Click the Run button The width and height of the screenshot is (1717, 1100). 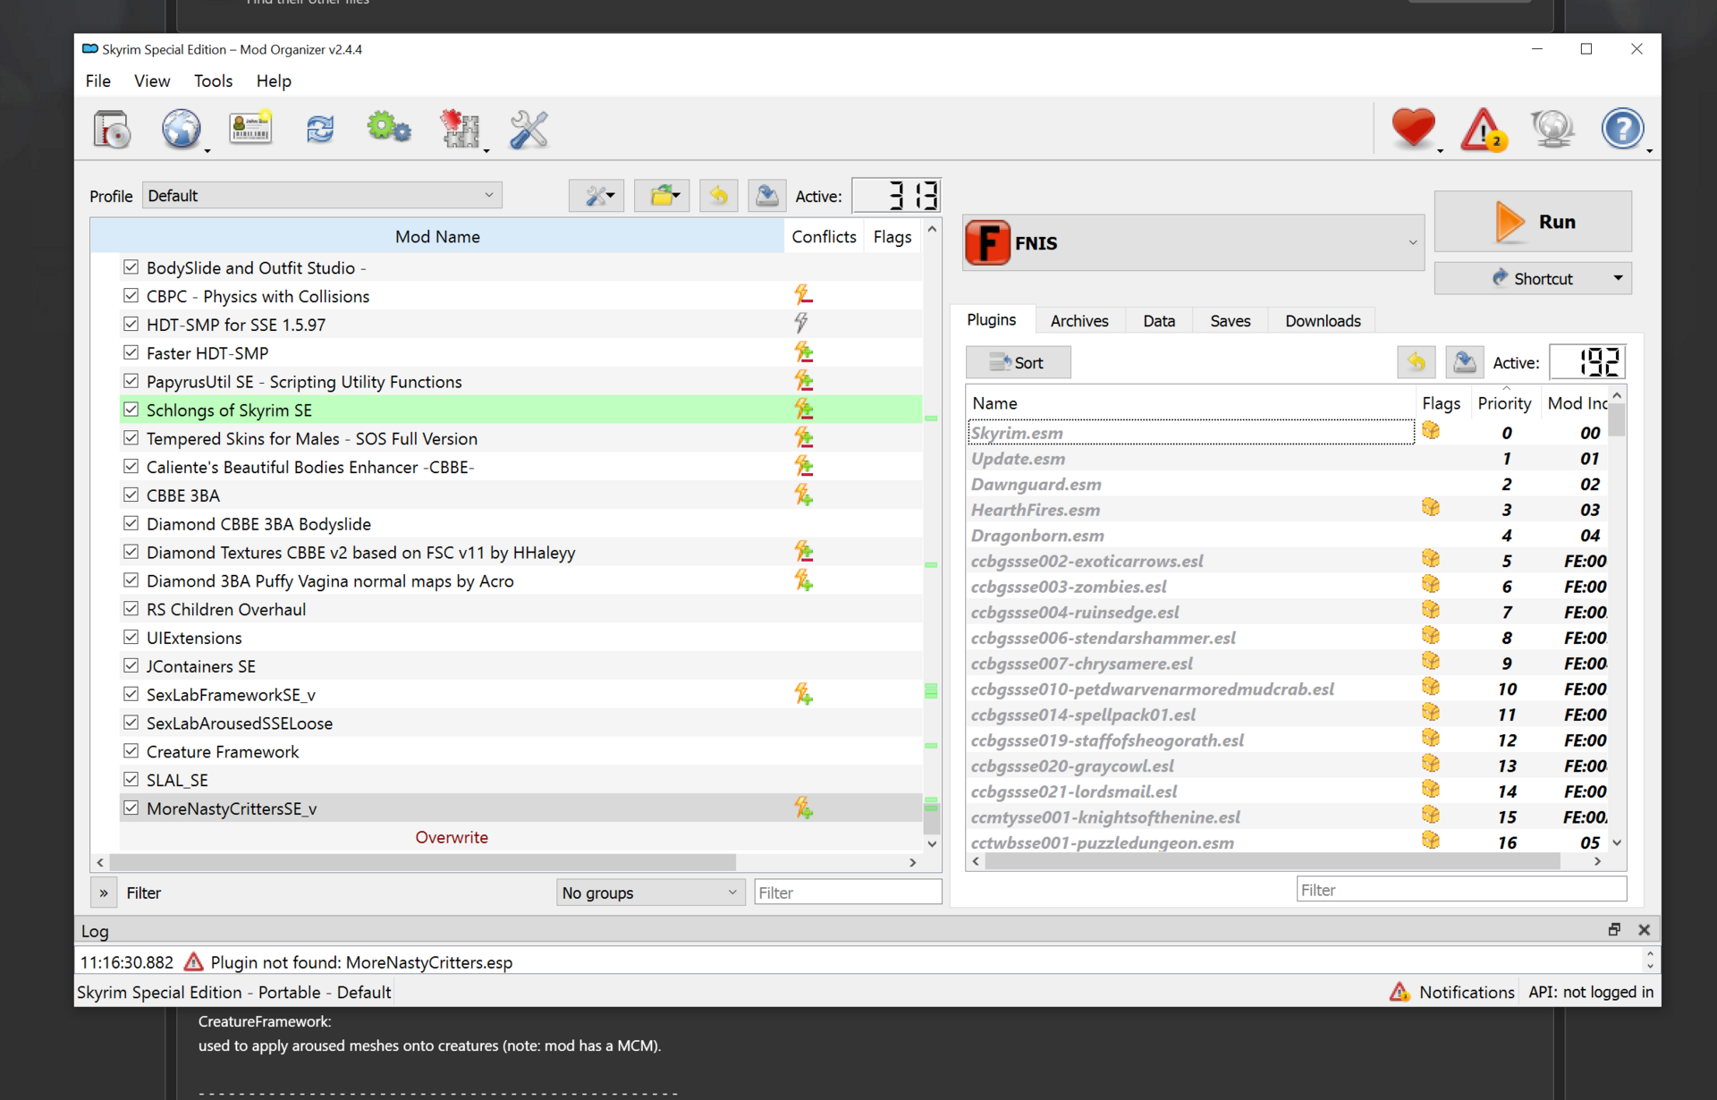coord(1533,221)
